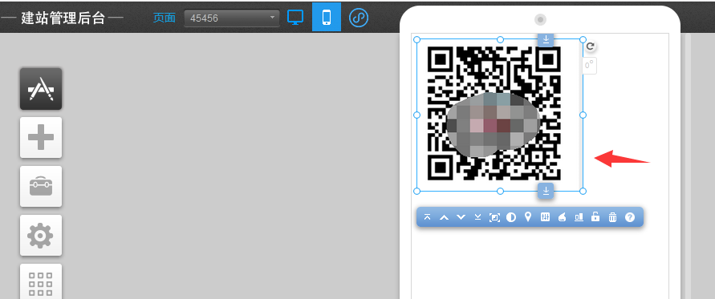This screenshot has width=715, height=299.
Task: Open the toolbox sidebar panel
Action: point(41,186)
